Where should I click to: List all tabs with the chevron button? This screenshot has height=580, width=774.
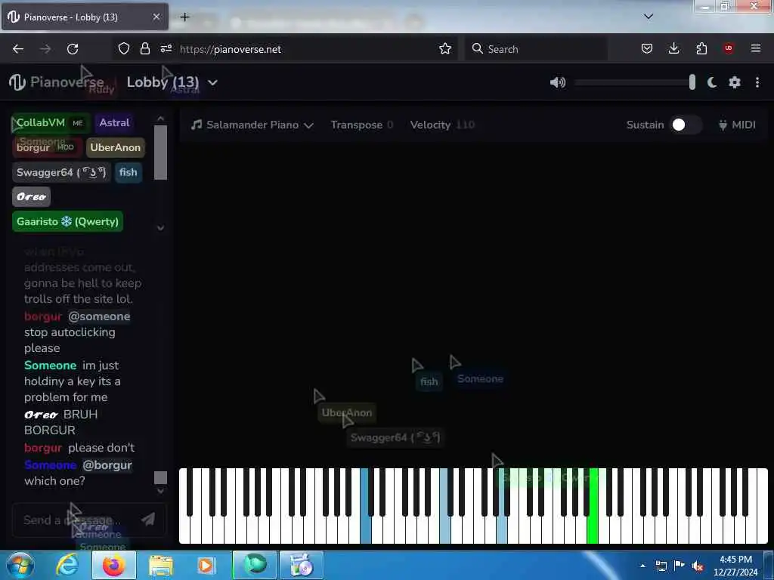[x=649, y=17]
